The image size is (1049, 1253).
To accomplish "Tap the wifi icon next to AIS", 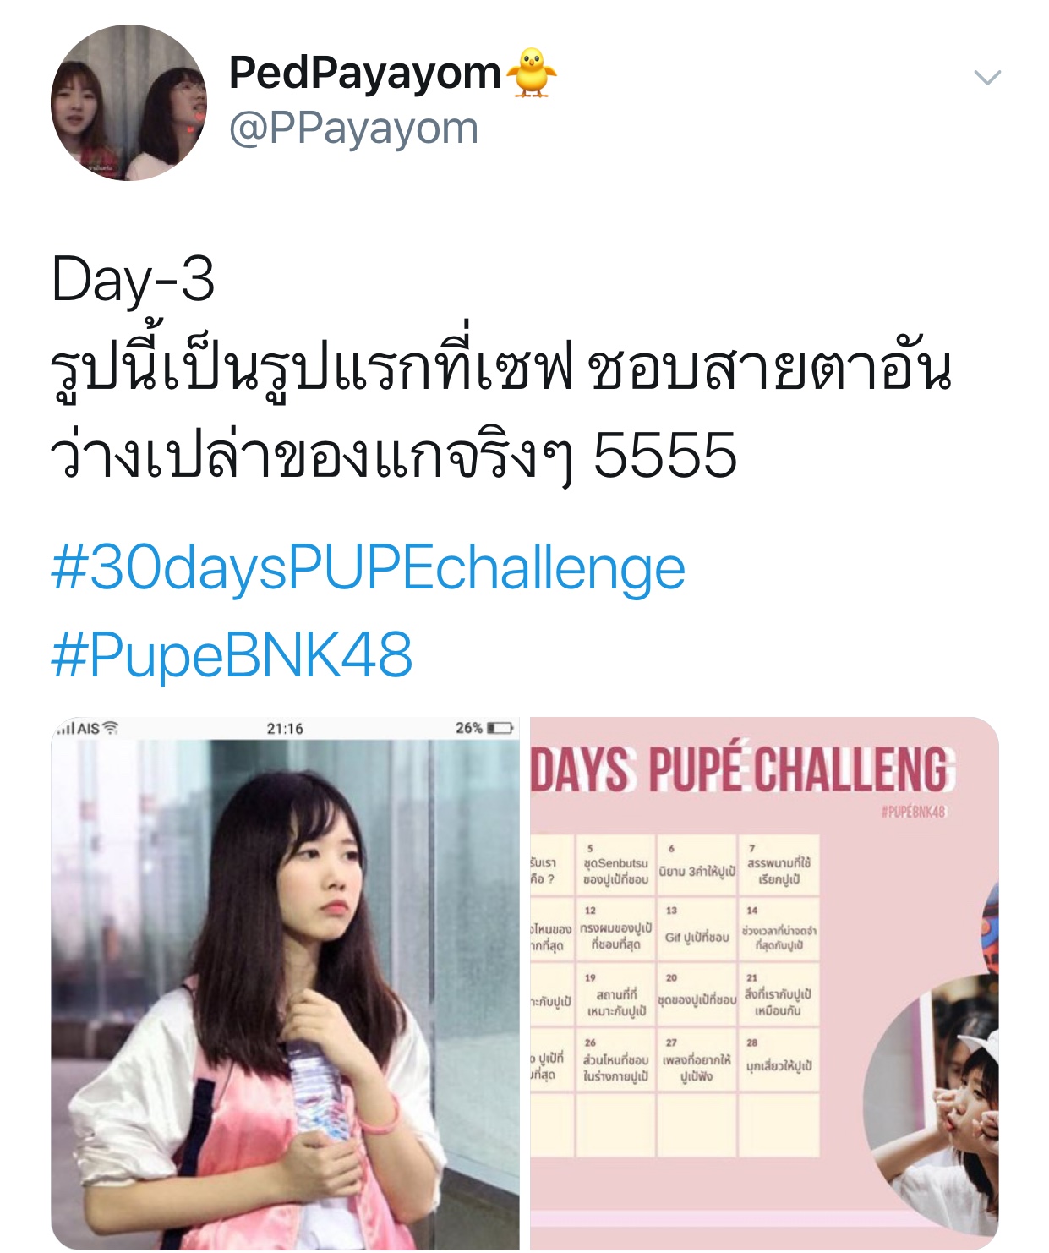I will click(x=111, y=727).
